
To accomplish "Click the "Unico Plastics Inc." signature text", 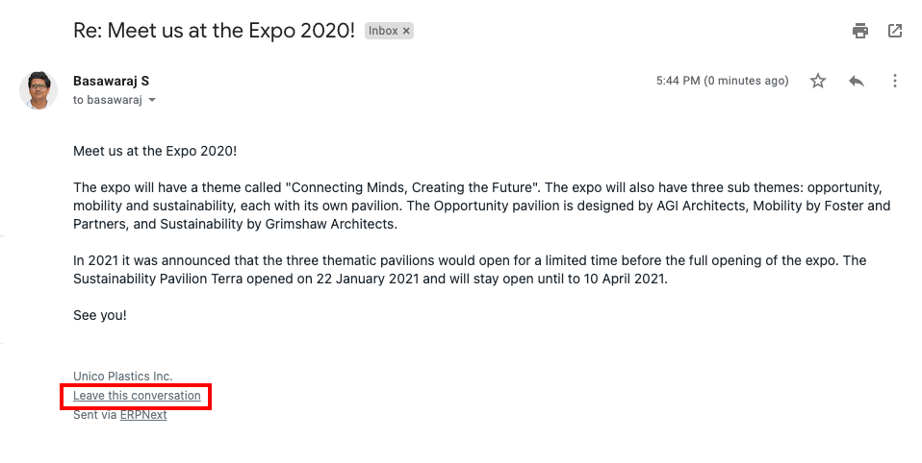I will click(122, 377).
